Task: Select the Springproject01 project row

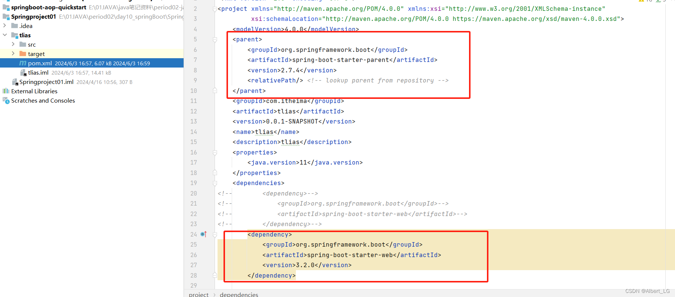Action: [92, 16]
